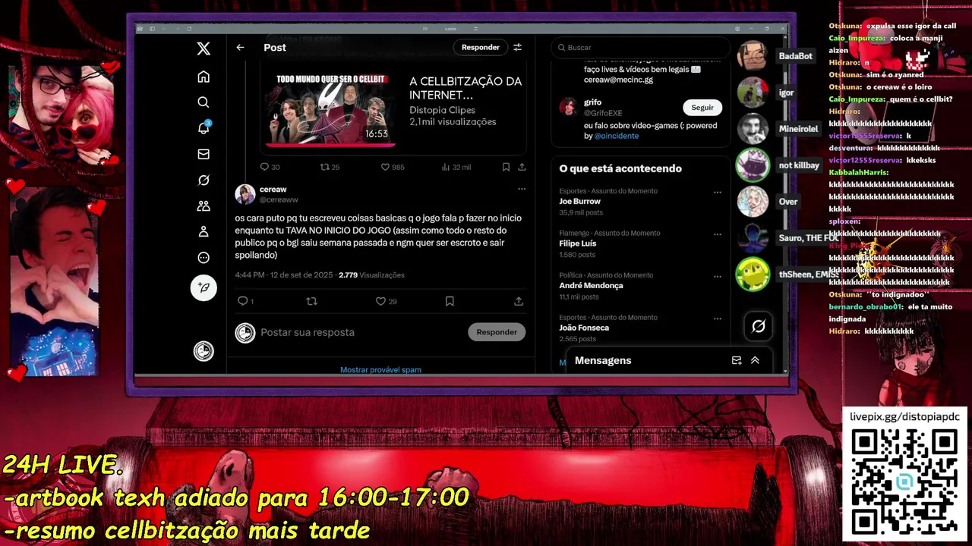Click Seguir to follow grifo
Screen dimensions: 972x546
pos(702,108)
